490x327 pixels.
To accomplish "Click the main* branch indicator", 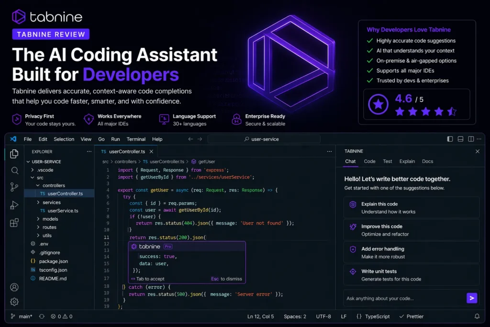I will pos(21,316).
